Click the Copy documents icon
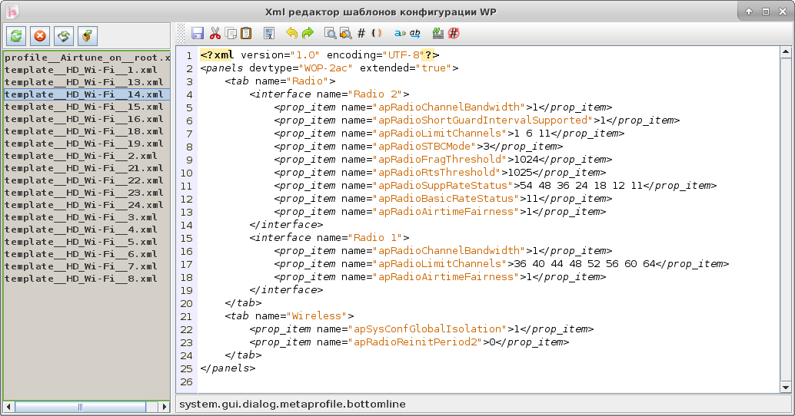 (231, 33)
